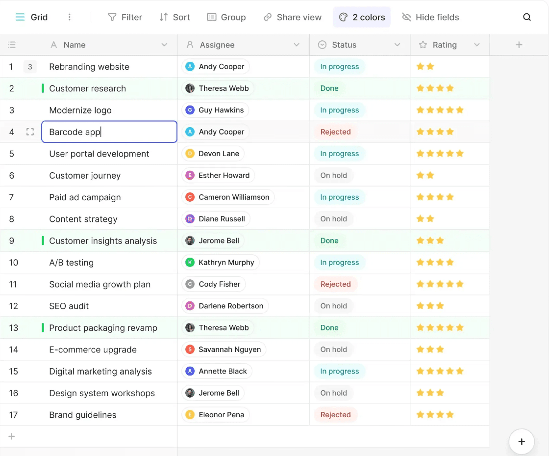Click the Share view button
The image size is (549, 456).
[x=293, y=17]
